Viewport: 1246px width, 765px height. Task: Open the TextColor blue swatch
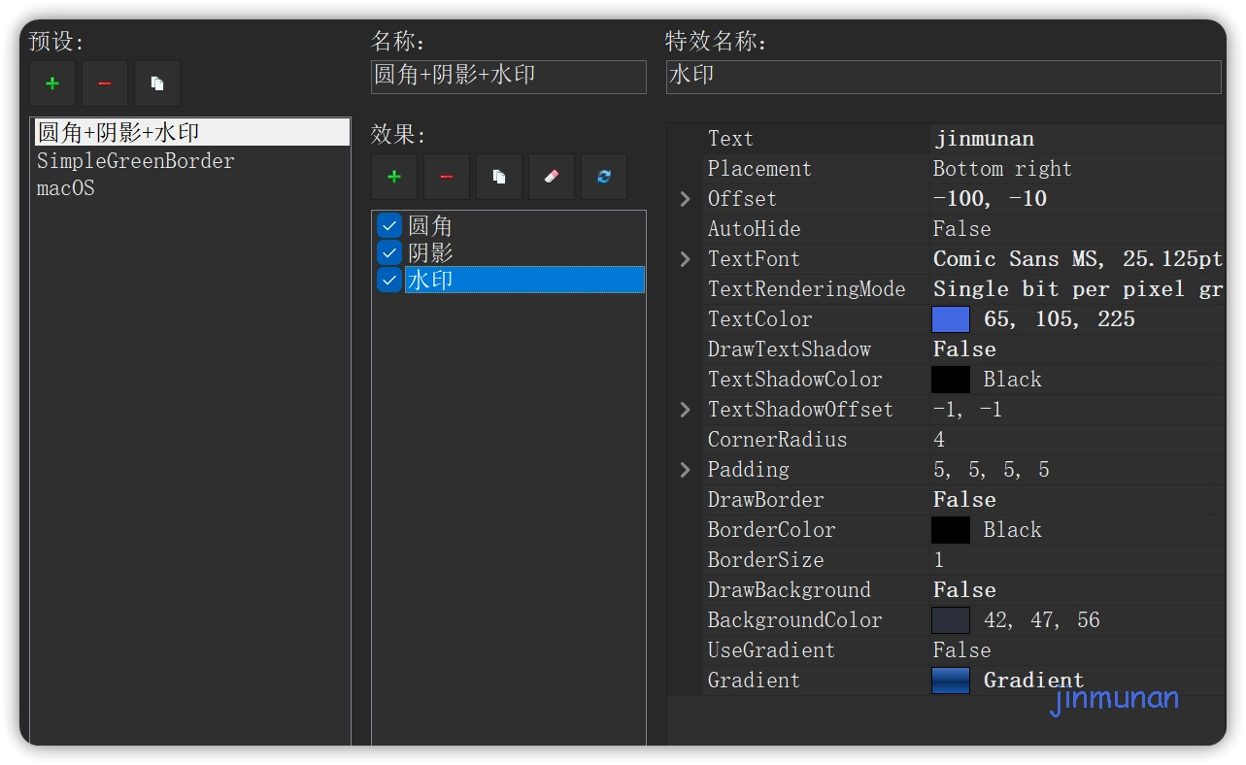[951, 319]
